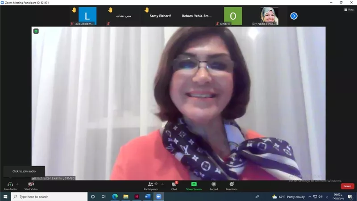Open the Chat panel

[x=174, y=186]
